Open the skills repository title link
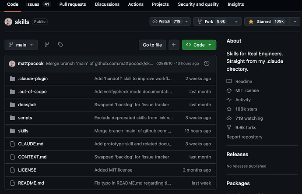 tap(22, 22)
